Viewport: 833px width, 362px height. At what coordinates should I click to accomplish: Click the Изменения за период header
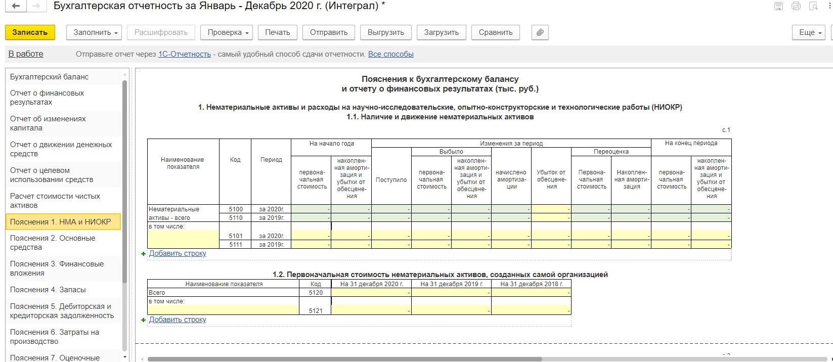[x=511, y=144]
